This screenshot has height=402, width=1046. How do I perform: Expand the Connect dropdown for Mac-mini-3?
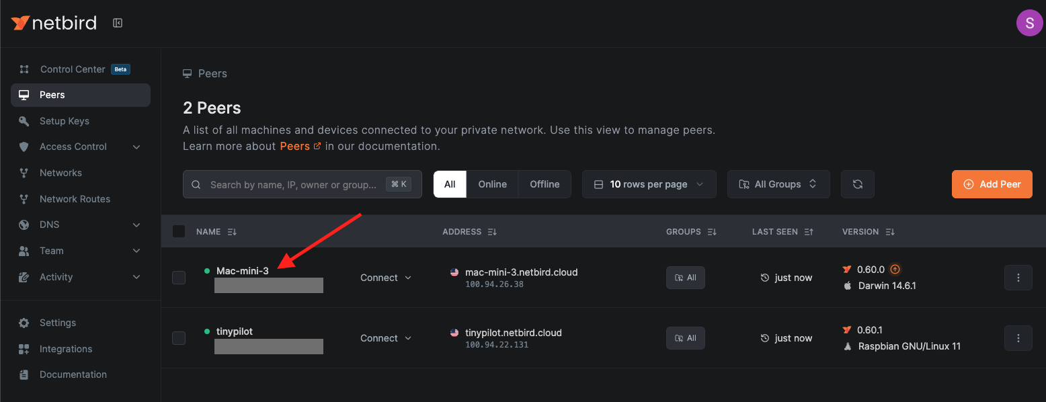point(385,277)
